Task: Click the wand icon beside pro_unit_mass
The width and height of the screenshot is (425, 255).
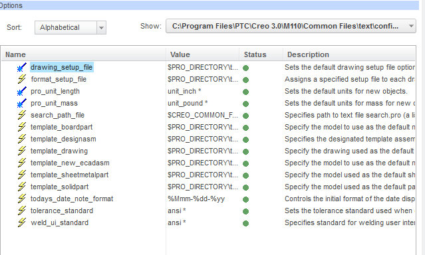Action: coord(22,103)
